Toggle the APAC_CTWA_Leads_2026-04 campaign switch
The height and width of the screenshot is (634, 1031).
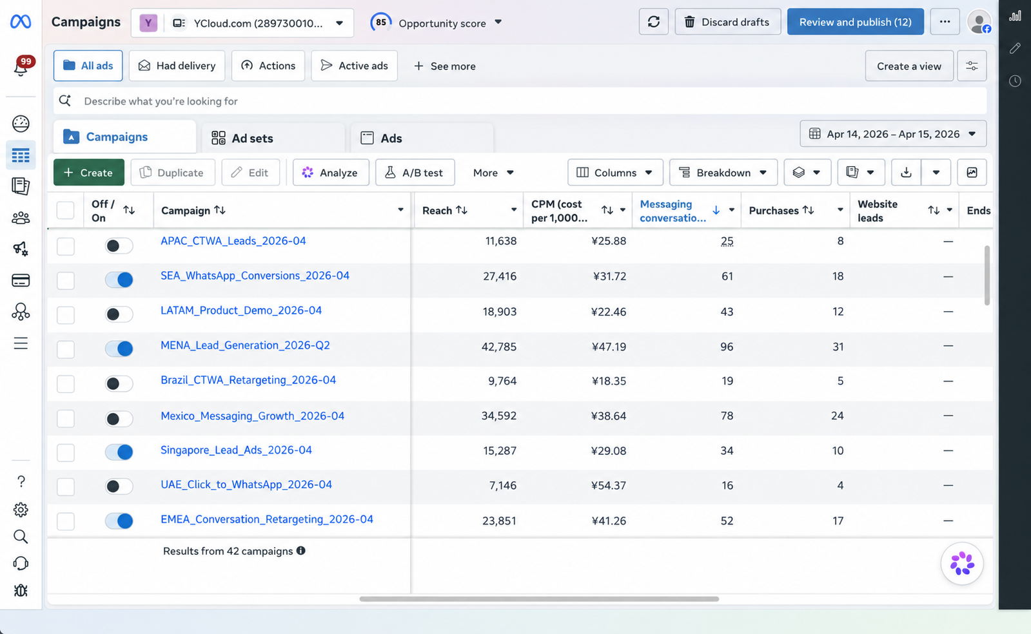(x=119, y=245)
